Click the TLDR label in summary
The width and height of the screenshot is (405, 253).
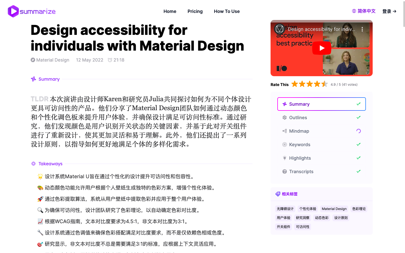[x=39, y=99]
